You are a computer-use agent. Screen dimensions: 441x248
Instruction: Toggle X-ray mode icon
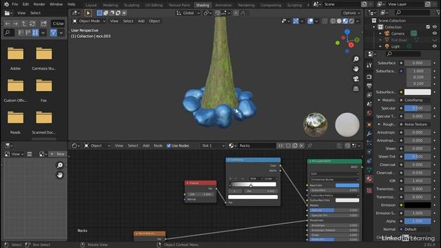[325, 21]
